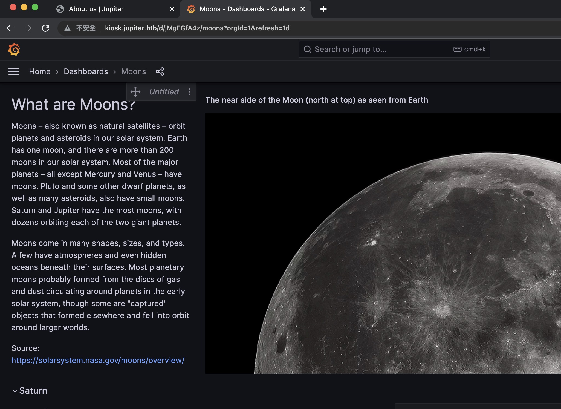Open the Untitled panel three-dot menu
The height and width of the screenshot is (409, 561).
(x=189, y=92)
